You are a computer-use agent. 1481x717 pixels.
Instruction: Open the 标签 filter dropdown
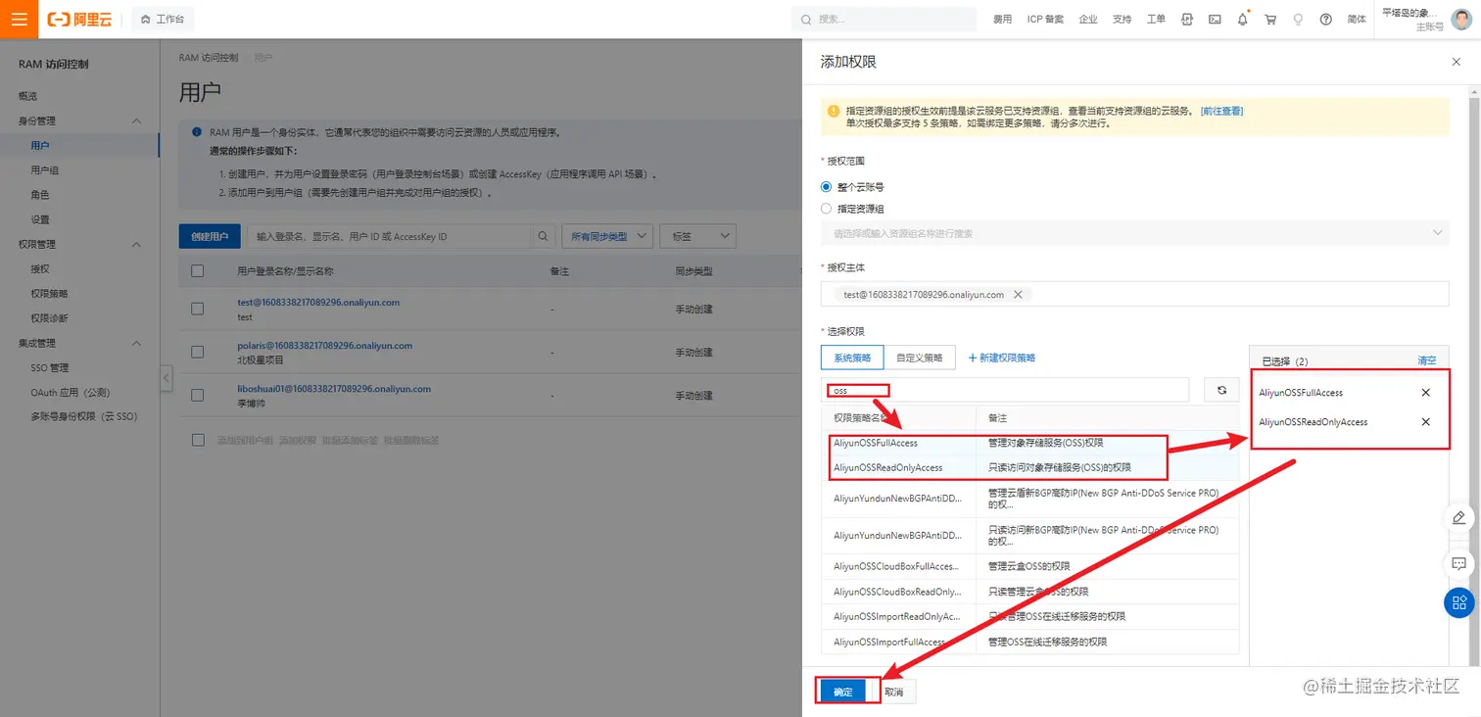[698, 236]
